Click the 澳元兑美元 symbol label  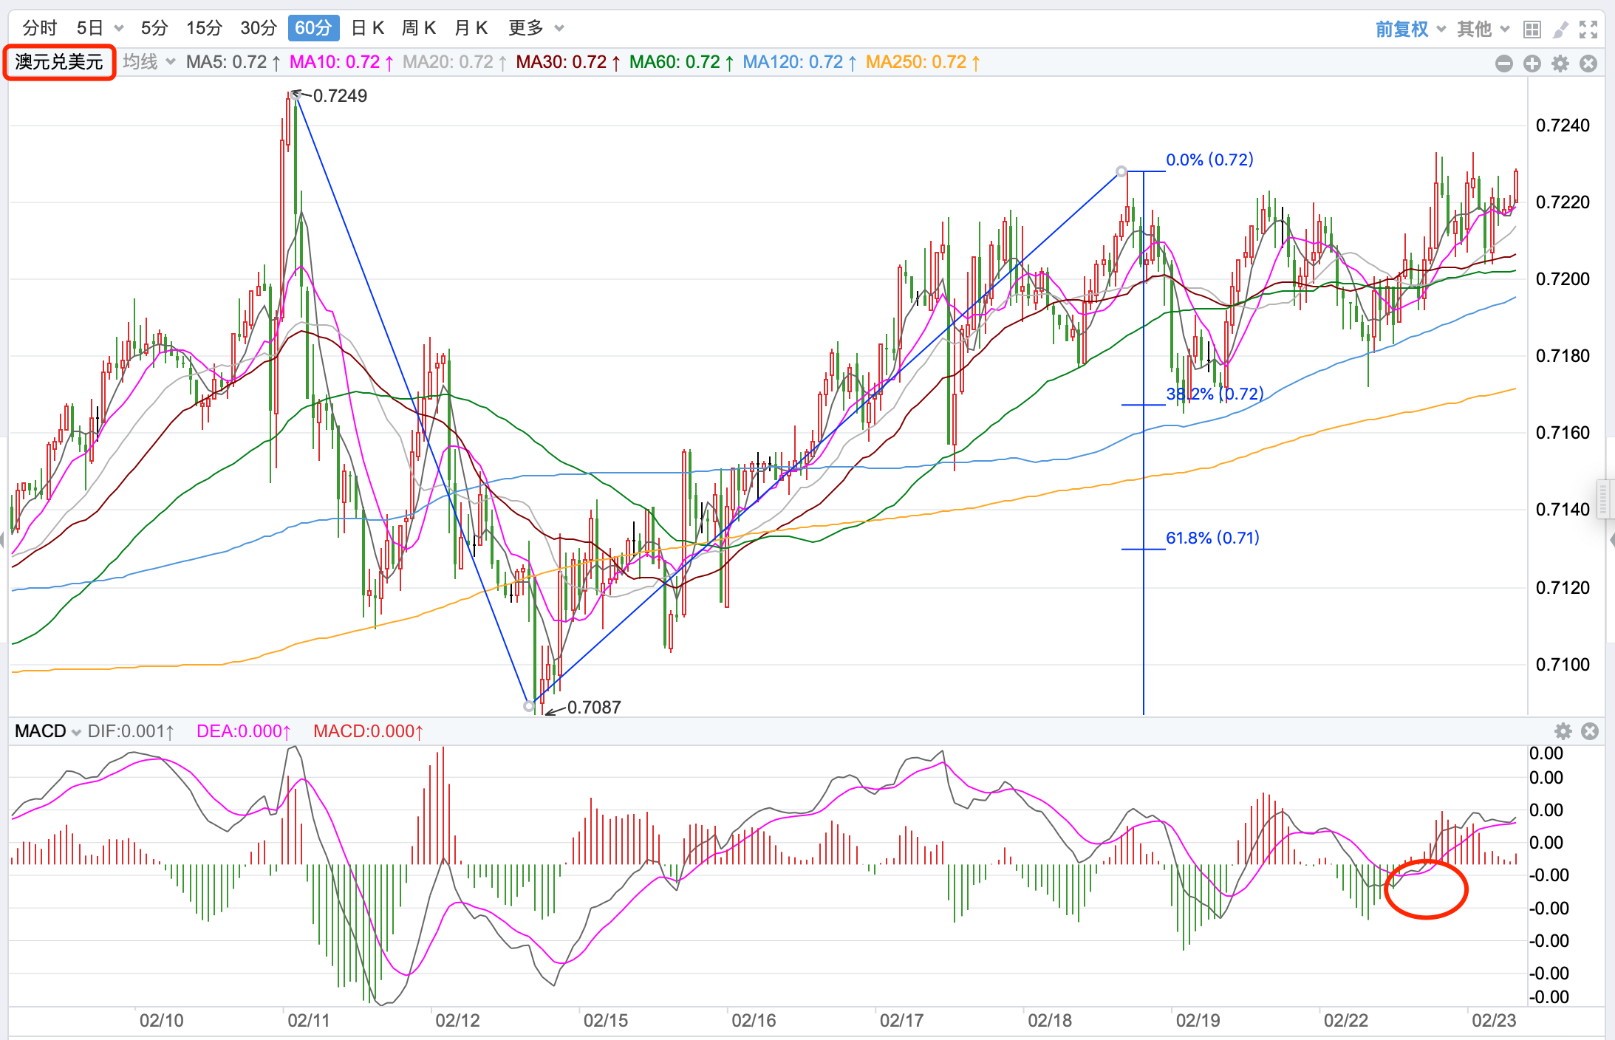click(59, 62)
